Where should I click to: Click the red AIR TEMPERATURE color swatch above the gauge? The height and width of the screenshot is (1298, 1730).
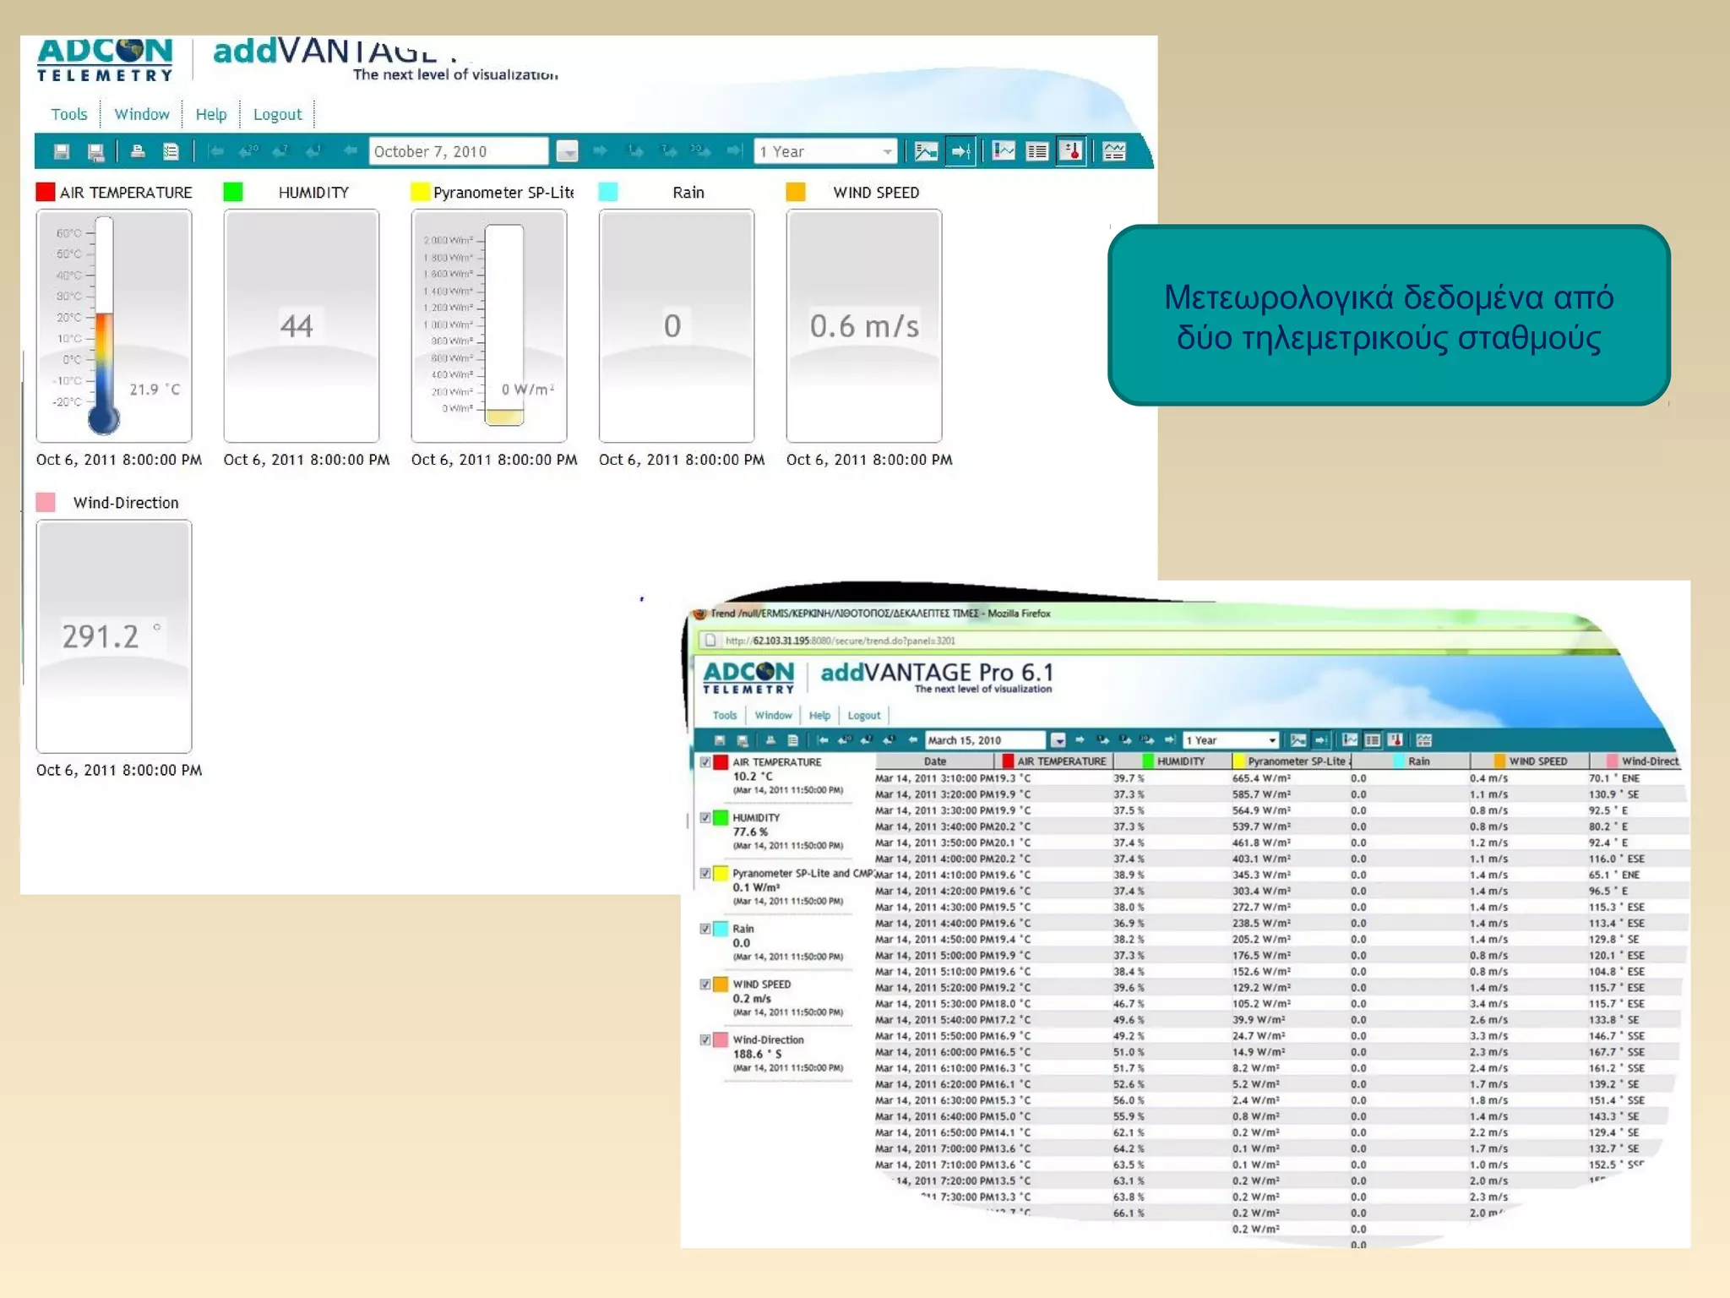(46, 192)
